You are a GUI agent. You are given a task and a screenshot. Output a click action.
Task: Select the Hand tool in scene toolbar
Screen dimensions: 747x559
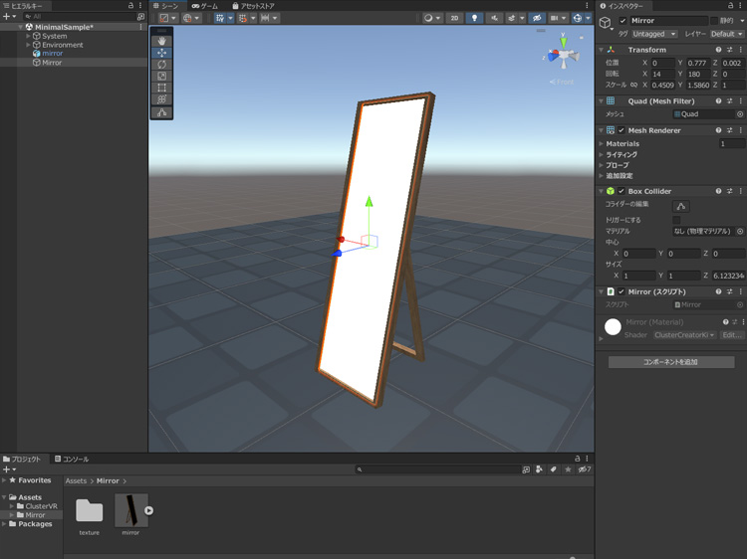pos(161,41)
